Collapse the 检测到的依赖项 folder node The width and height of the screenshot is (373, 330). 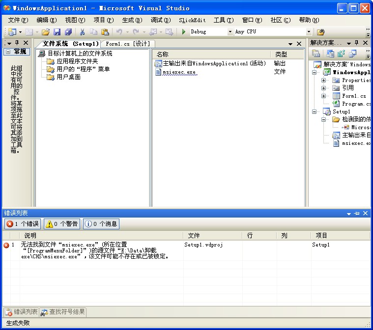point(323,119)
